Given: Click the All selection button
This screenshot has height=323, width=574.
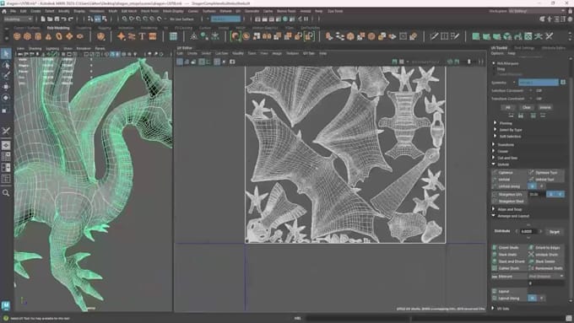Looking at the screenshot, I should tap(508, 107).
